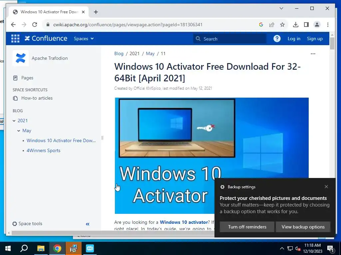The width and height of the screenshot is (341, 255).
Task: Click the May breadcrumb link
Action: pyautogui.click(x=150, y=53)
